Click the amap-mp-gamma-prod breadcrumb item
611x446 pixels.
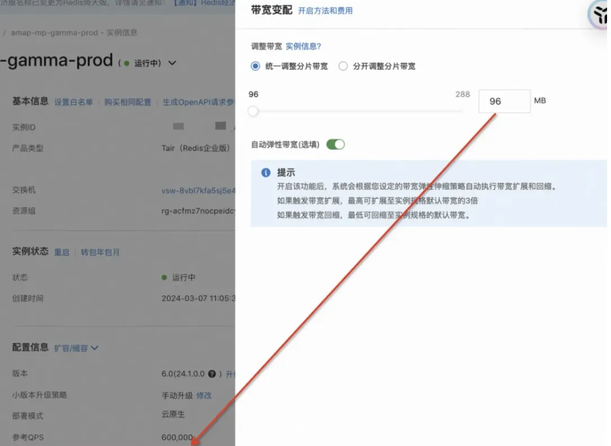(55, 33)
